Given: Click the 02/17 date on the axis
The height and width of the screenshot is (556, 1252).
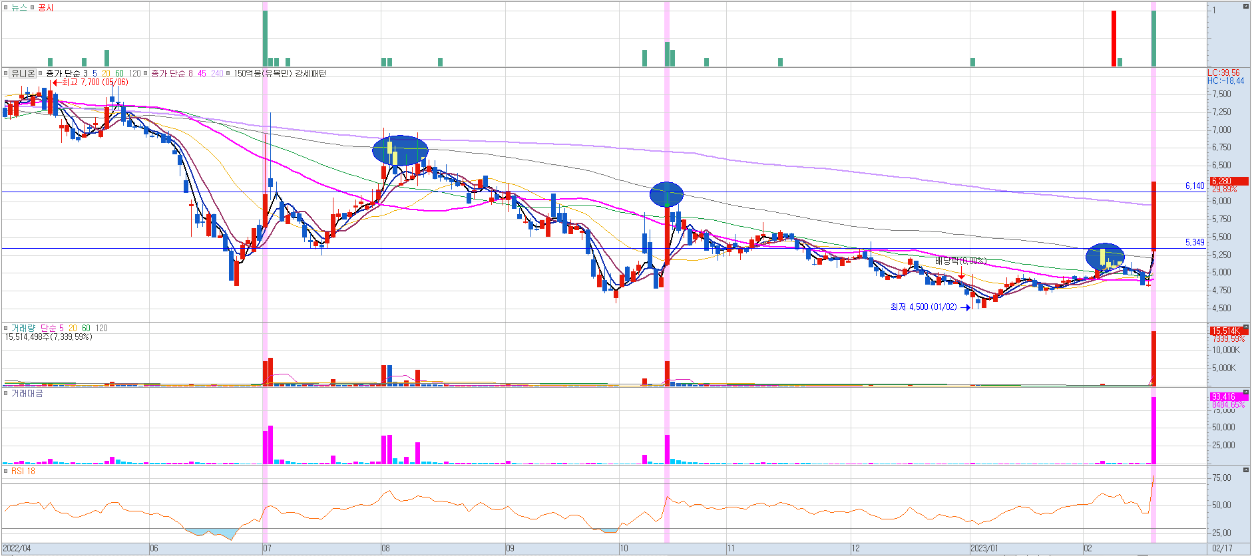Looking at the screenshot, I should (x=1222, y=549).
